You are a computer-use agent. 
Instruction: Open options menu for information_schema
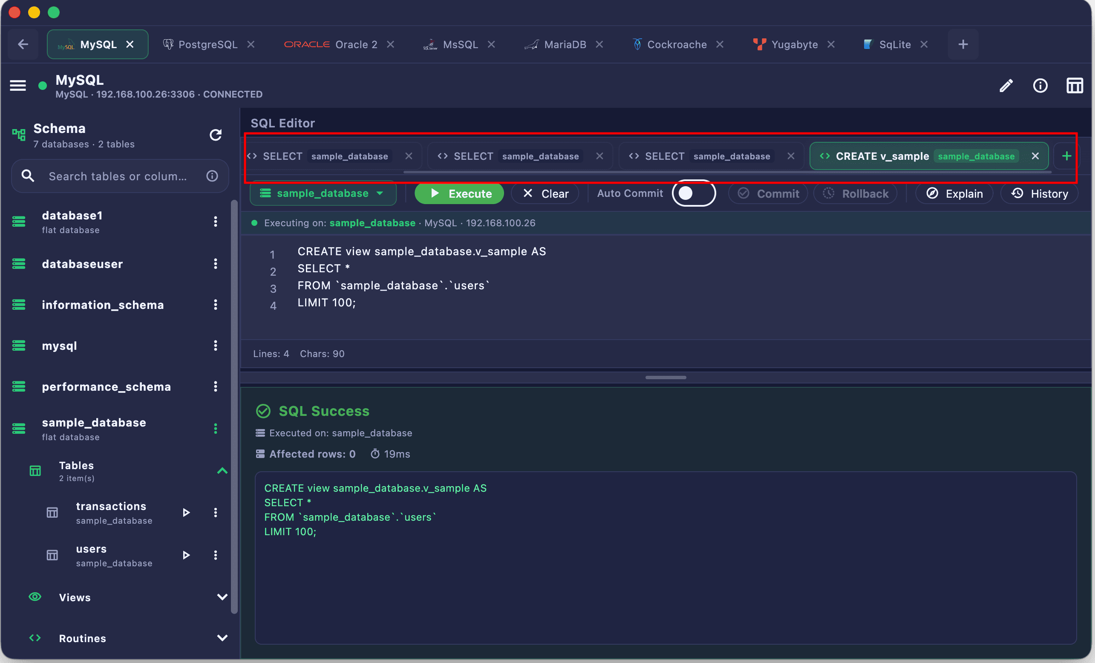click(x=216, y=305)
